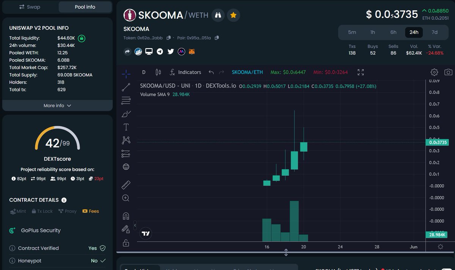Collapse the drawing toolbar arrow
This screenshot has width=455, height=270.
pyautogui.click(x=135, y=225)
